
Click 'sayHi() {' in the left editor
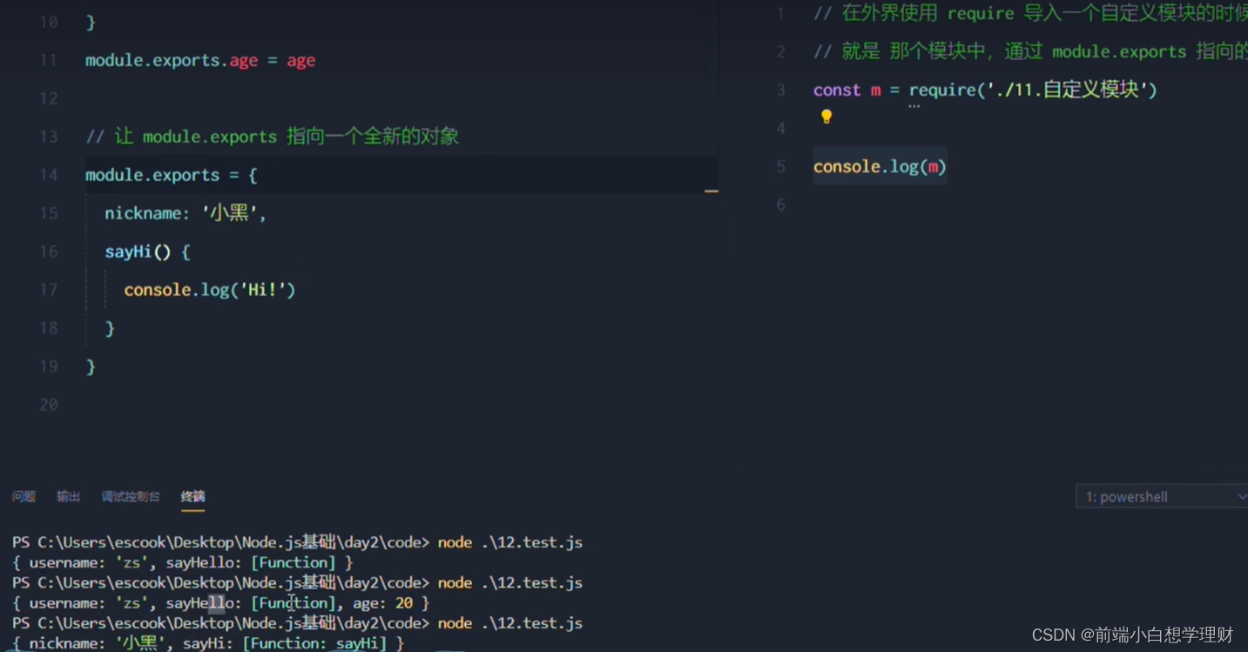click(147, 252)
